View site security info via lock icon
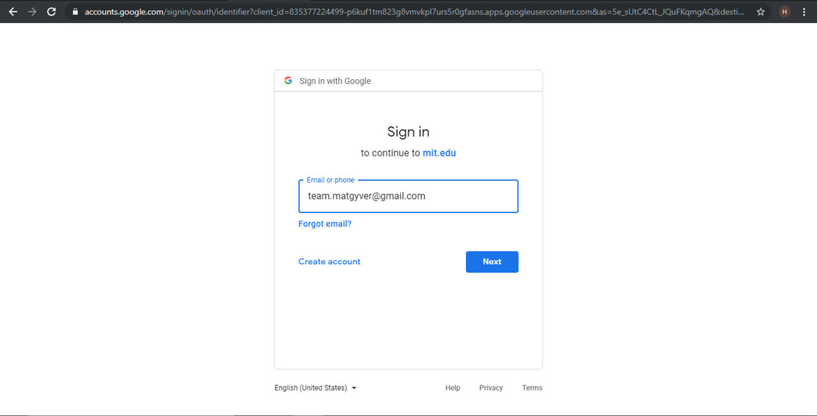Screen dimensions: 817x416 tap(75, 11)
